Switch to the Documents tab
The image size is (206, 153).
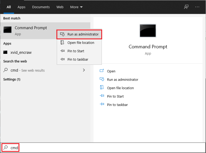(41, 7)
